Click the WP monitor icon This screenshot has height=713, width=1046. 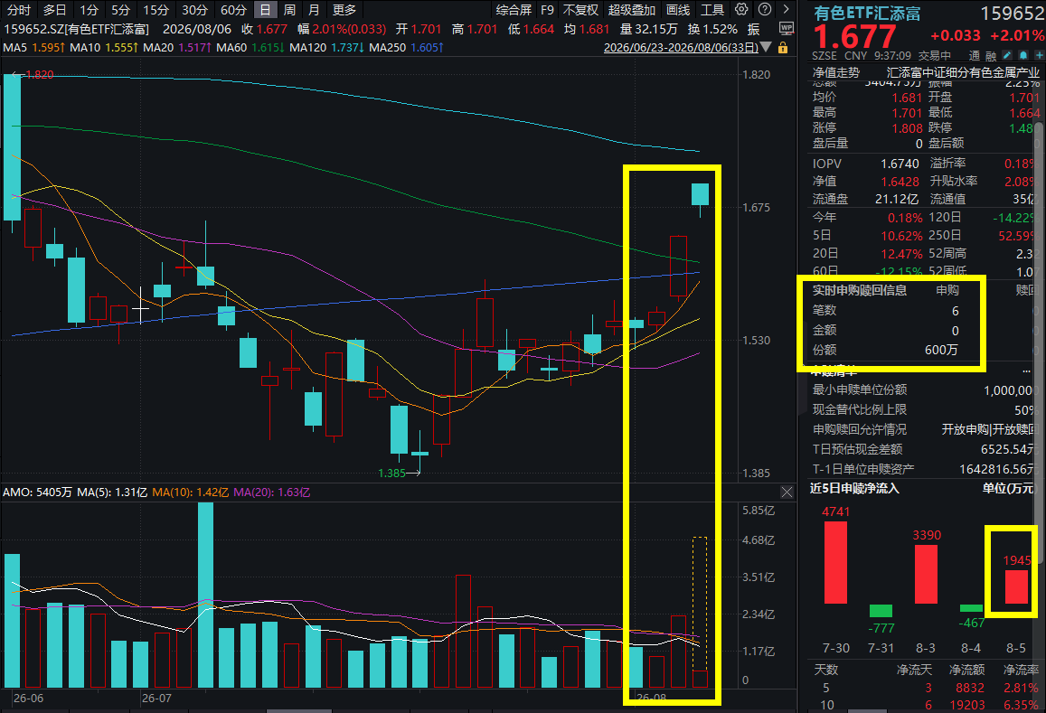pos(787,29)
